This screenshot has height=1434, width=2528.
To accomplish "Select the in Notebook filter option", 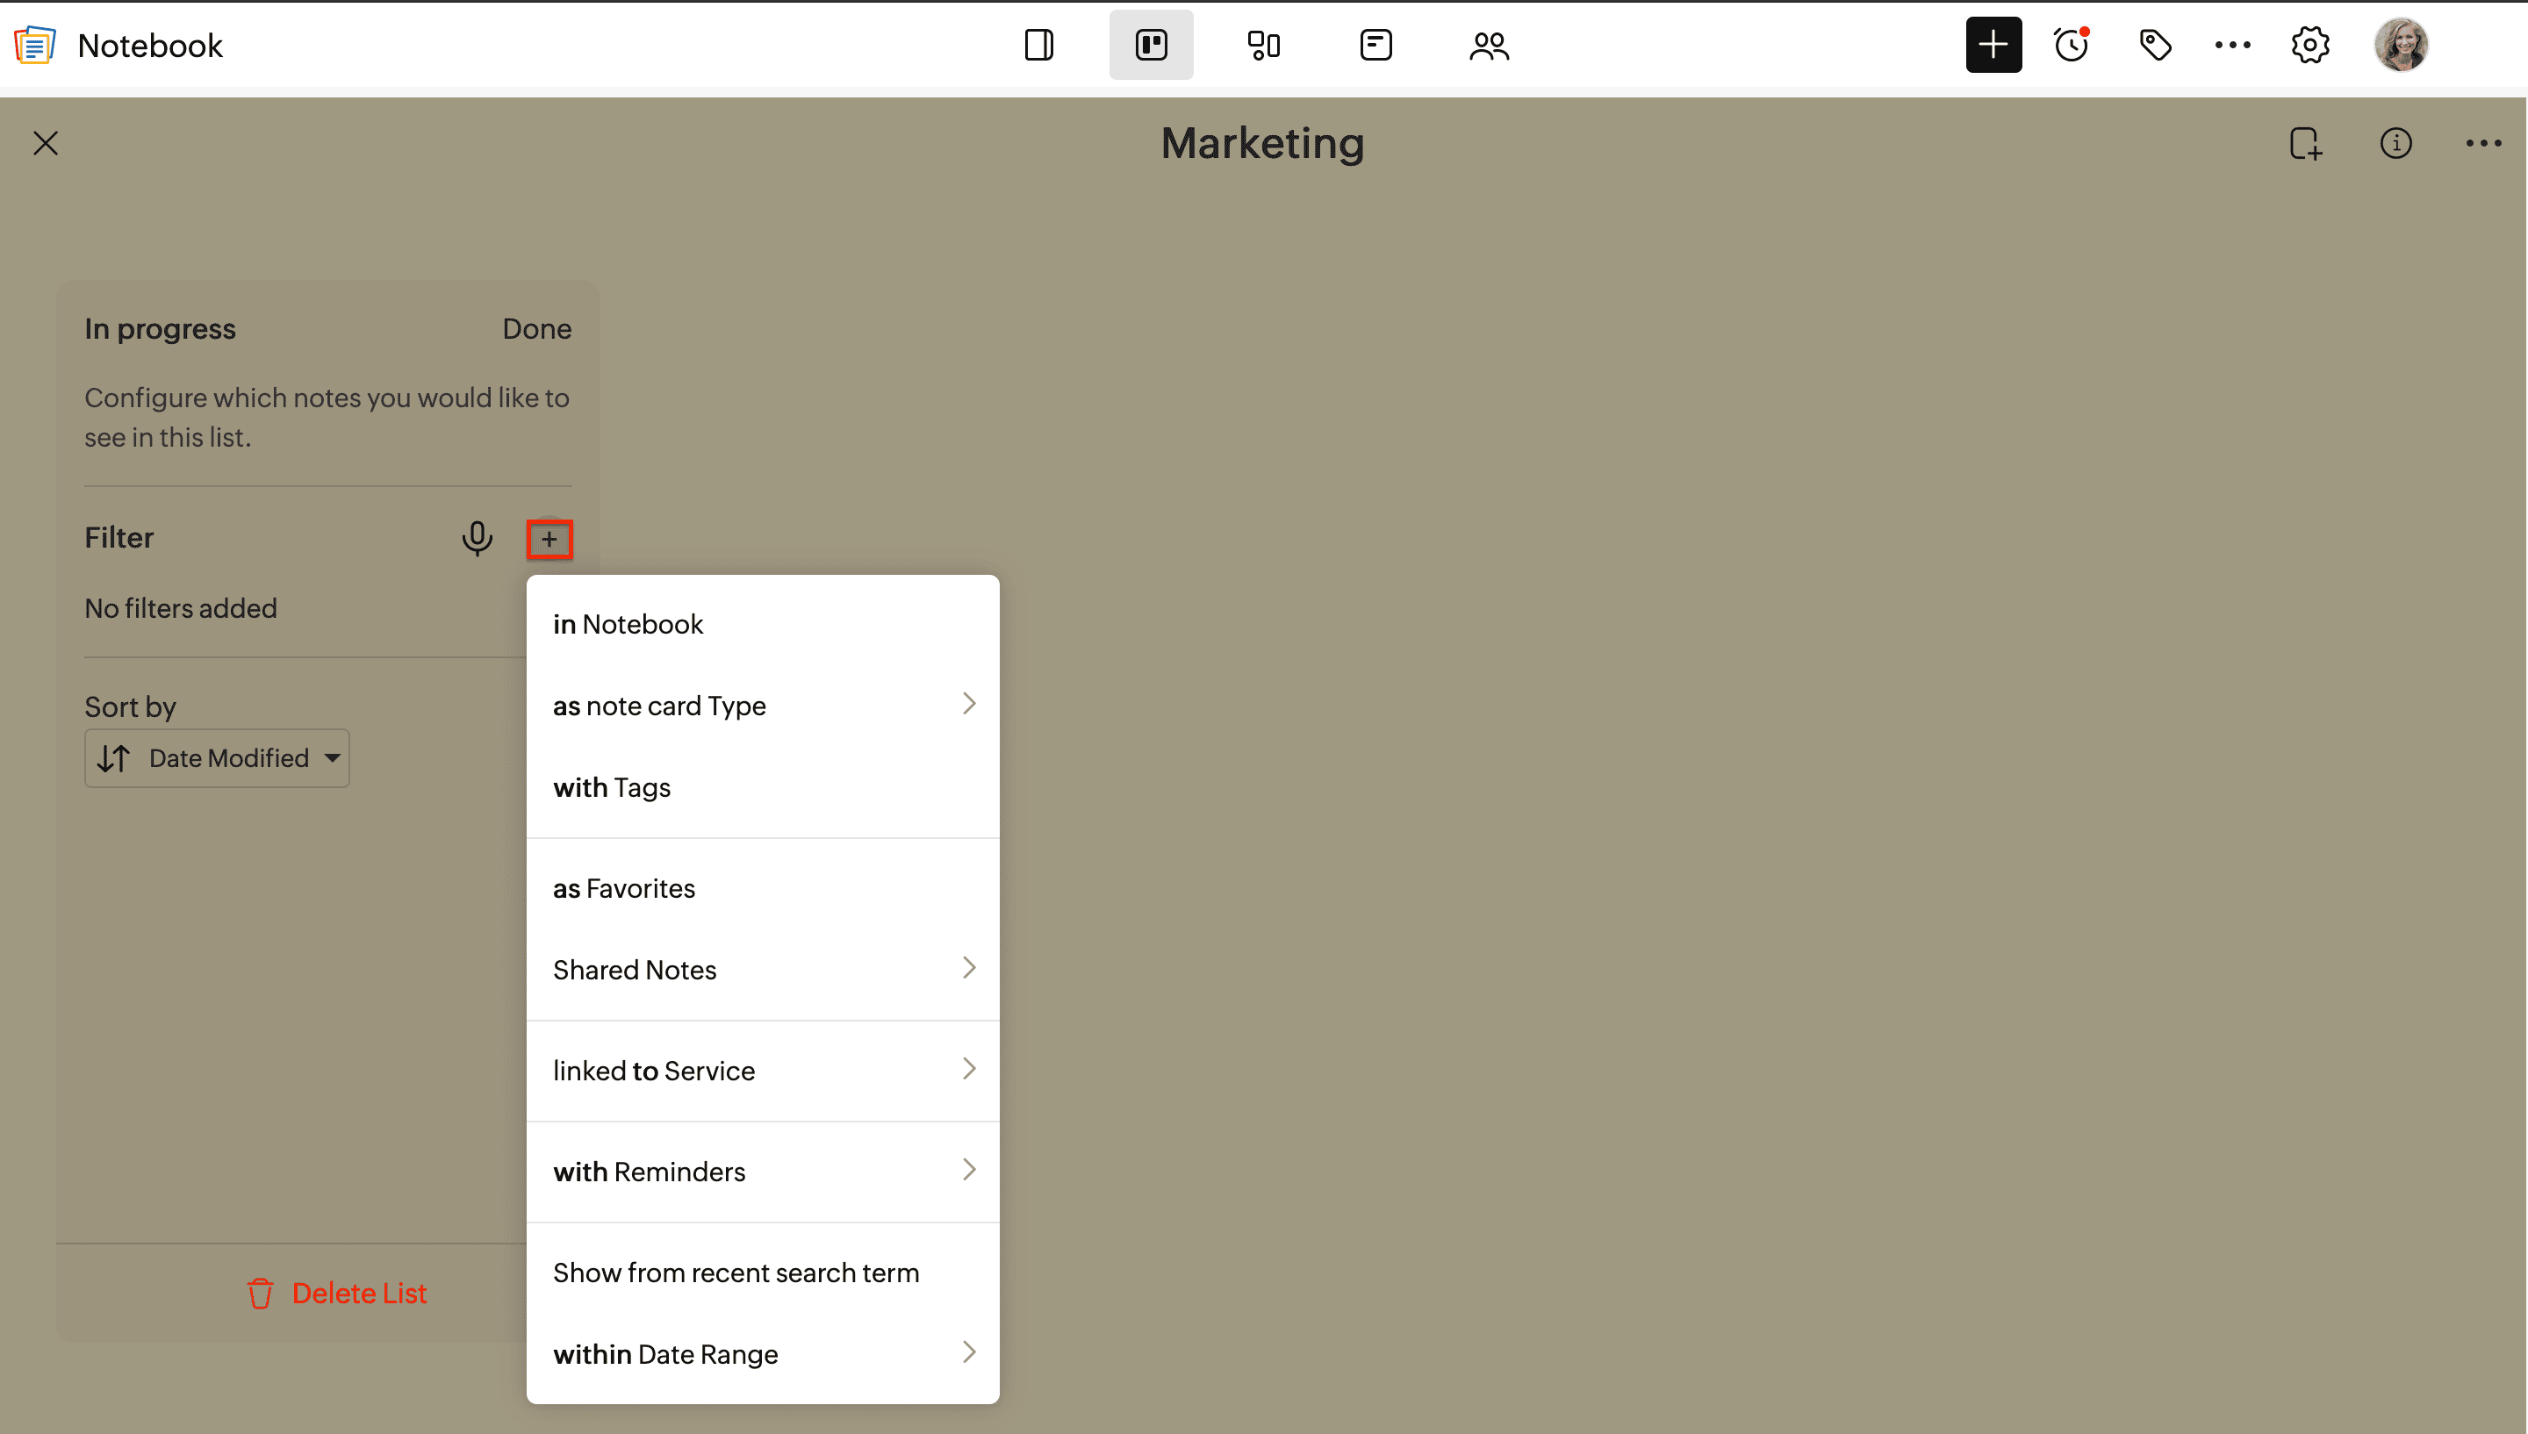I will (628, 625).
